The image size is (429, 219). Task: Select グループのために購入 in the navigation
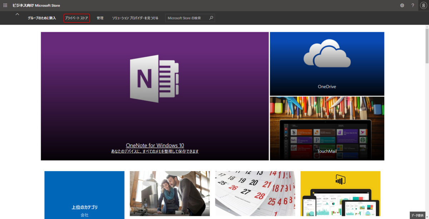click(x=42, y=18)
